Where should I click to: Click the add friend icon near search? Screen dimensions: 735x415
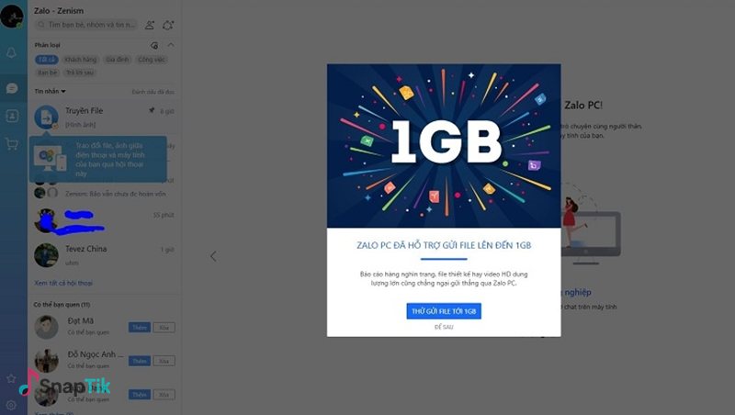click(151, 25)
